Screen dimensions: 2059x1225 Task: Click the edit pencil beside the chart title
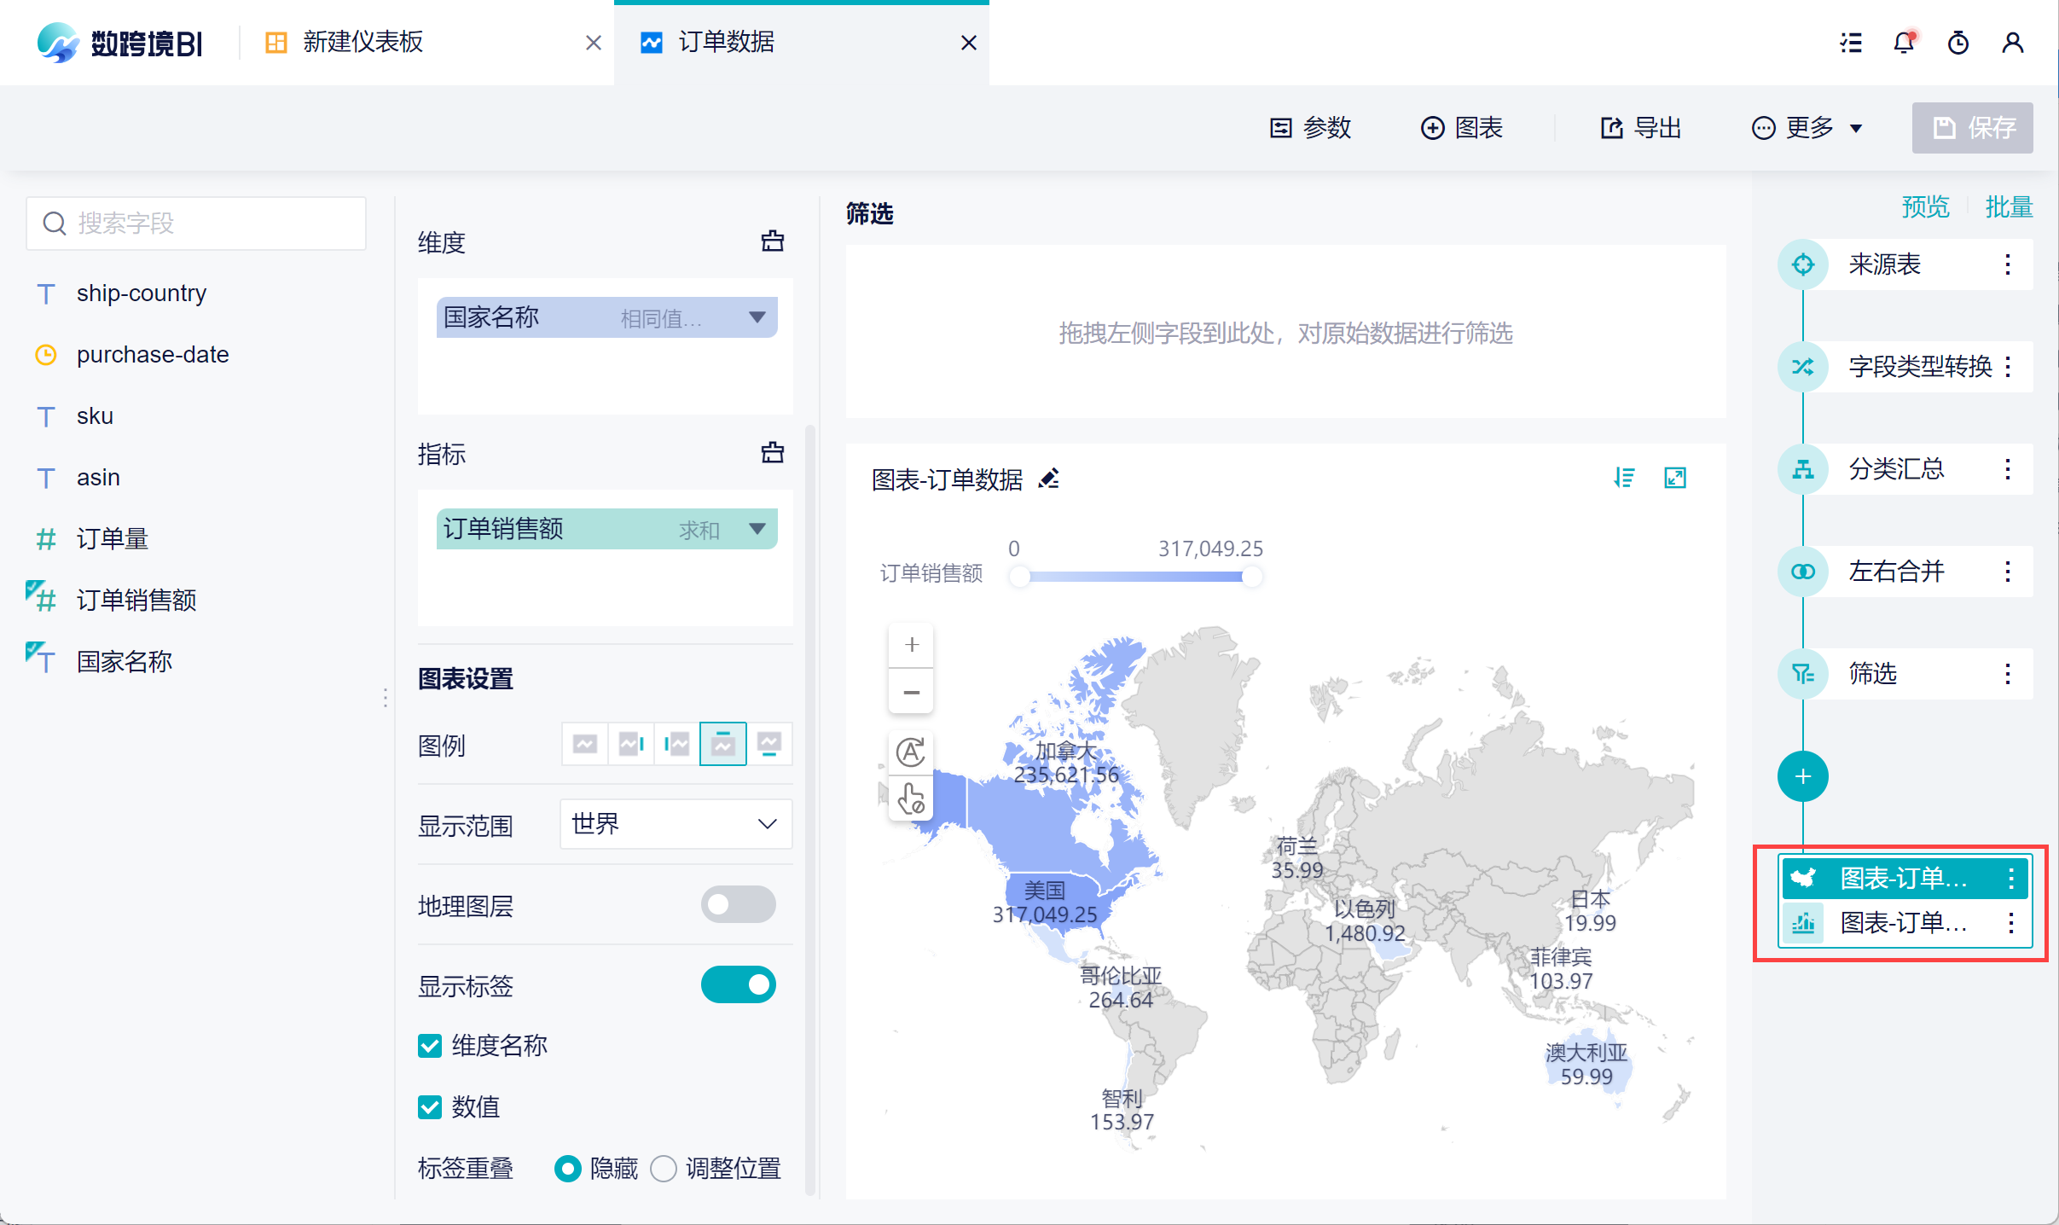pyautogui.click(x=1049, y=479)
